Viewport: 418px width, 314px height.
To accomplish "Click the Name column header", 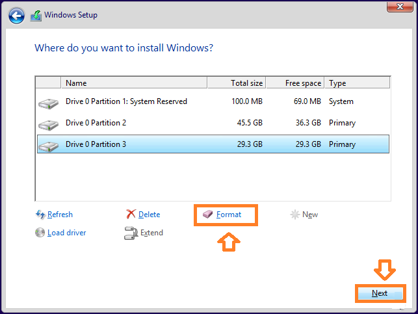I will [x=134, y=83].
